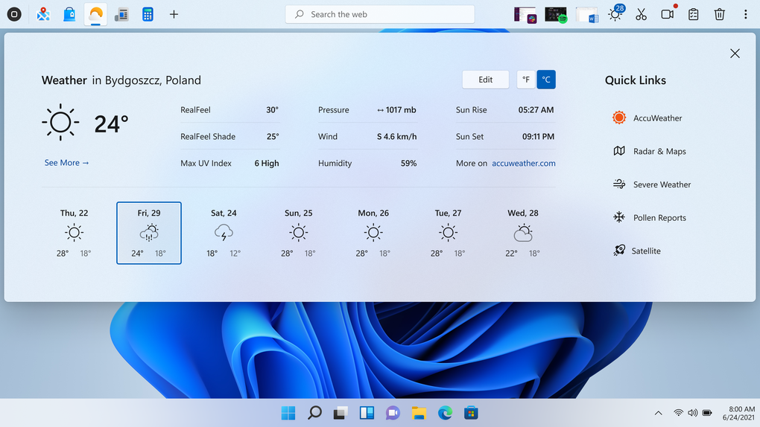Viewport: 760px width, 427px height.
Task: Open the Widgets taskbar icon
Action: 367,413
